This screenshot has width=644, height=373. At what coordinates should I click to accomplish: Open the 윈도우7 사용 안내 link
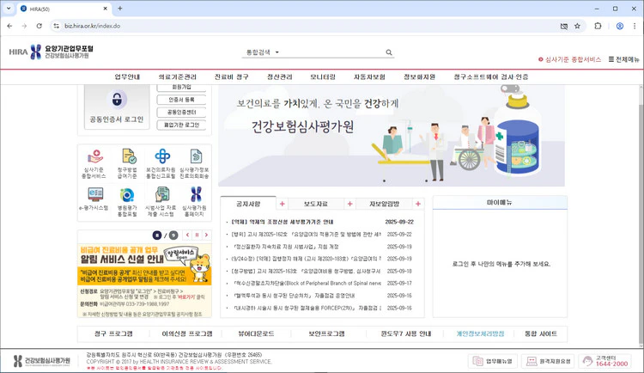(x=406, y=334)
